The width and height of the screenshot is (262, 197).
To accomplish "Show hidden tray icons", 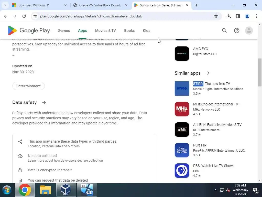I will 215,190.
